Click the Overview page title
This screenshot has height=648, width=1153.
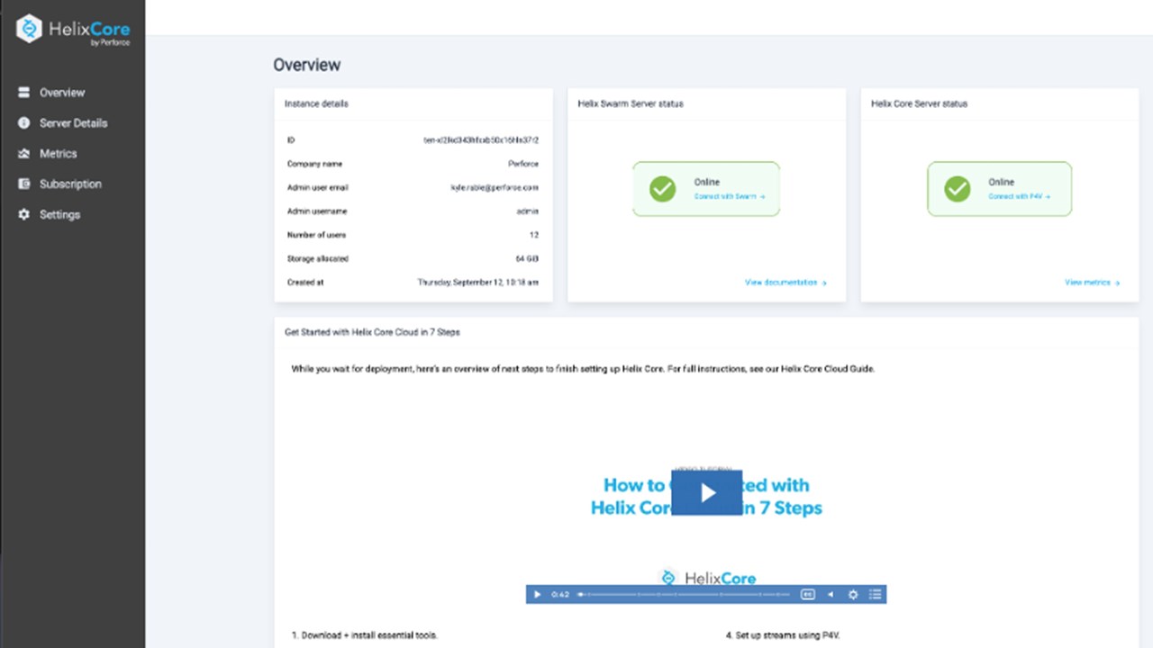click(307, 65)
